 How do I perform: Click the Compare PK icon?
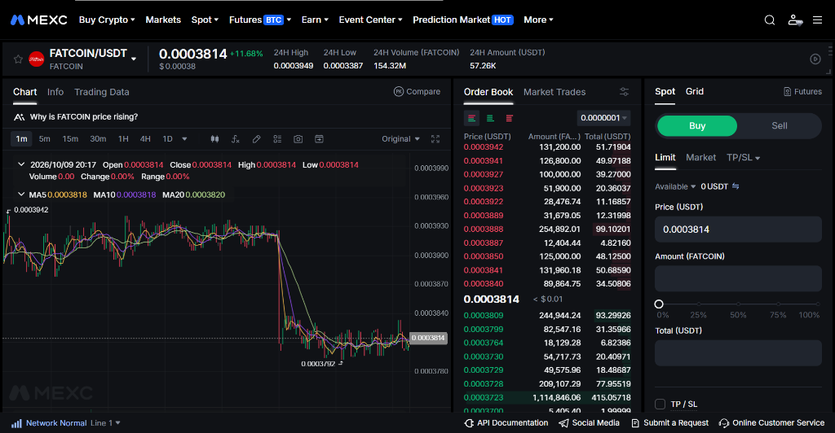(398, 91)
